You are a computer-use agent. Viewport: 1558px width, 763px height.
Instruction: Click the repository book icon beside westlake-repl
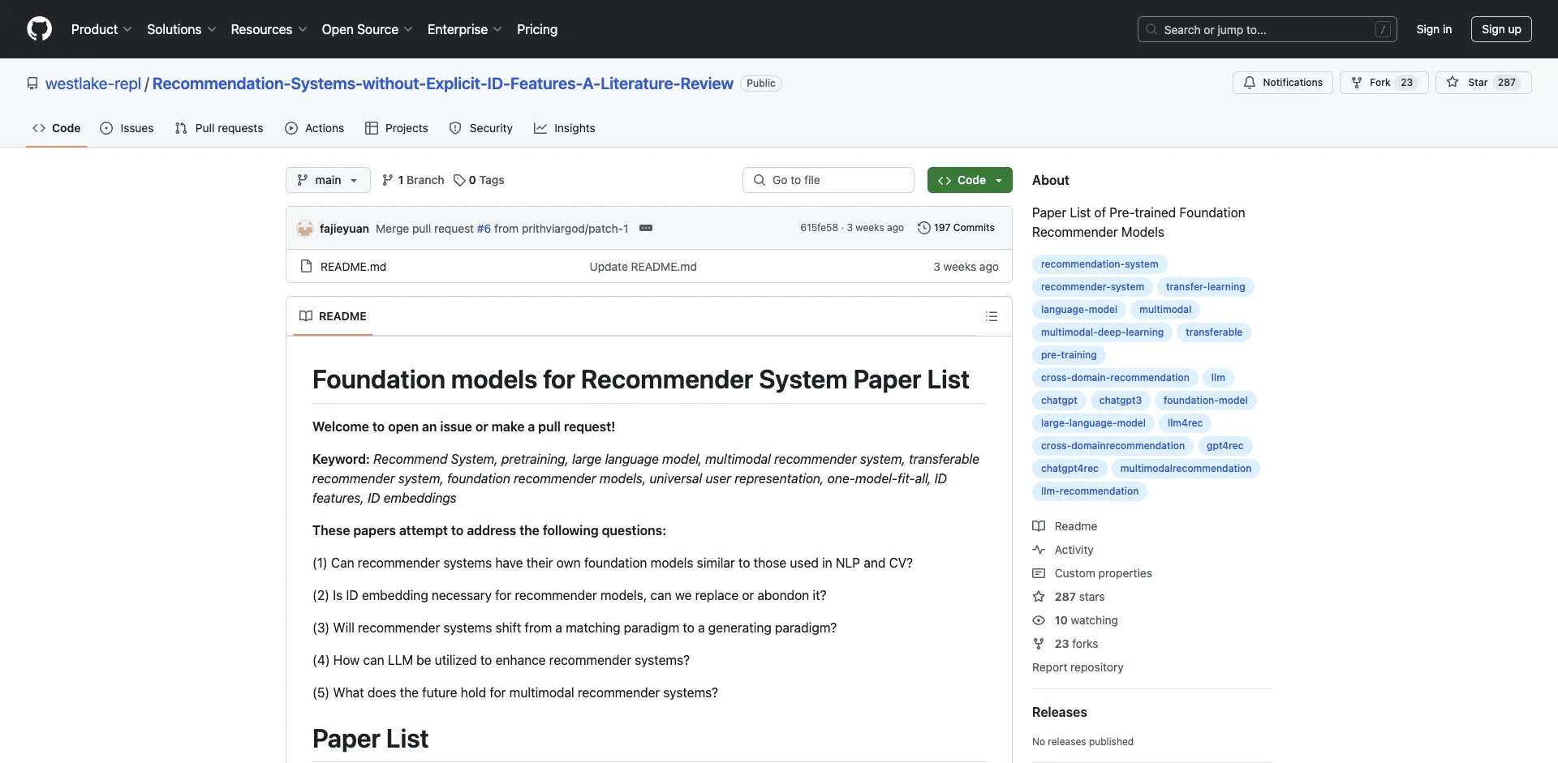(32, 84)
